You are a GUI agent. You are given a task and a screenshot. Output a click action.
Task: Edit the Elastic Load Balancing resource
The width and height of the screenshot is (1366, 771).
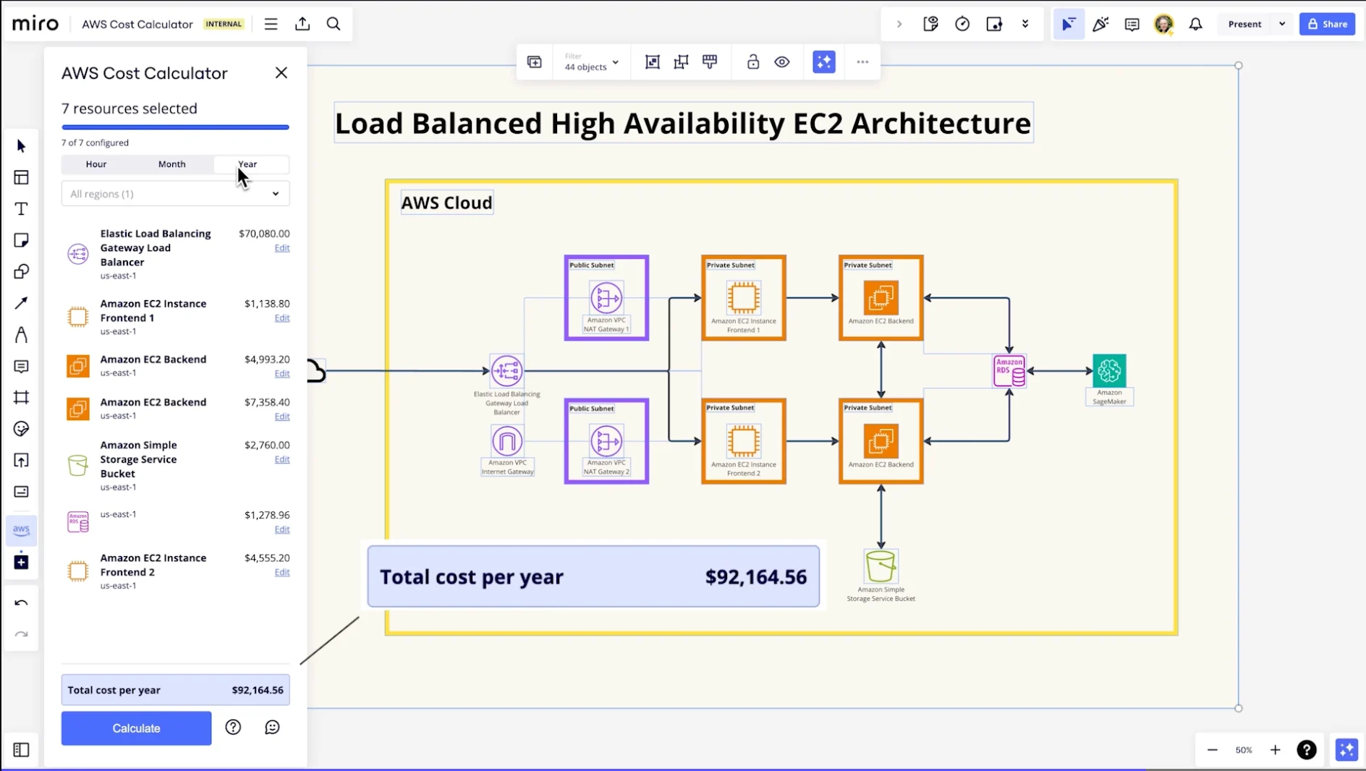282,248
